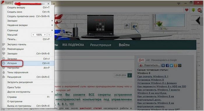Click the 29-05-2014 date label
This screenshot has width=204, height=111.
point(121,75)
